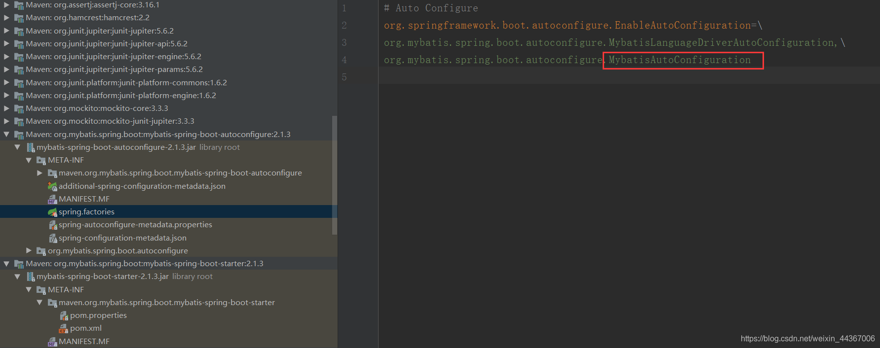Expand junit-platform-commons:1.6.2 library node
880x348 pixels.
[x=6, y=82]
